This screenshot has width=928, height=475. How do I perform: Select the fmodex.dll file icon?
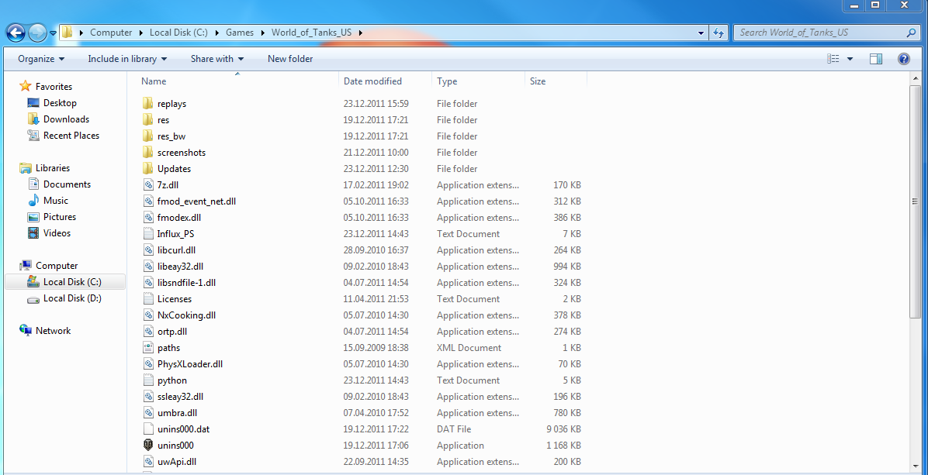click(x=148, y=218)
